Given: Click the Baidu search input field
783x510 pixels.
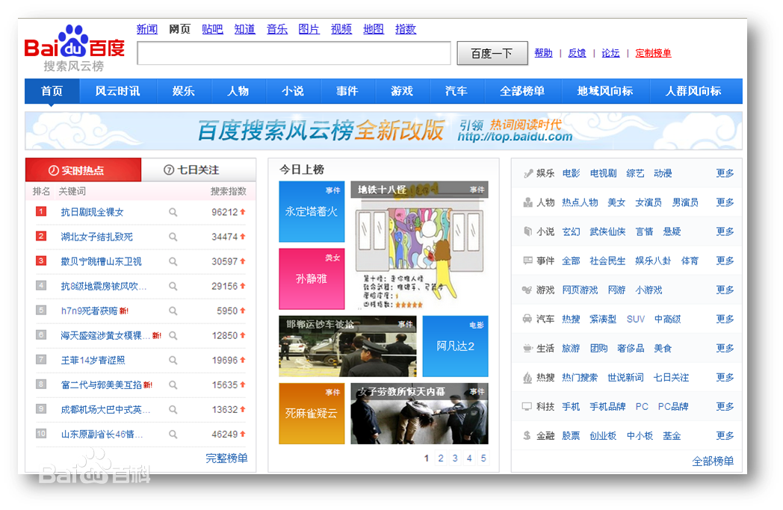Looking at the screenshot, I should [x=294, y=53].
